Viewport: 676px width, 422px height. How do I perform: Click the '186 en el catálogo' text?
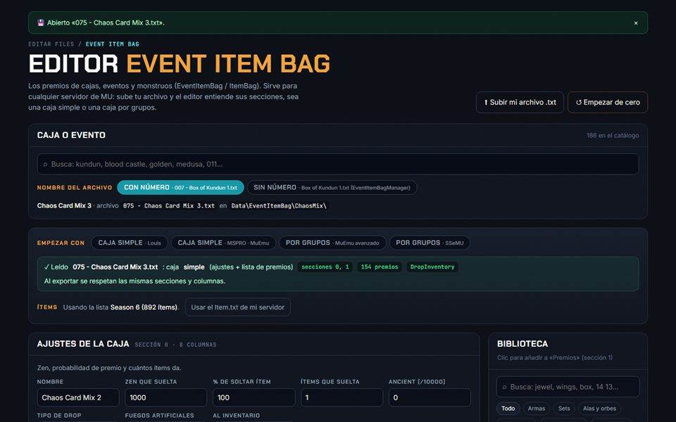click(x=613, y=135)
